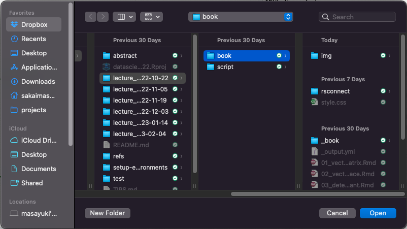Click the iCloud Drive cloud icon

[14, 140]
